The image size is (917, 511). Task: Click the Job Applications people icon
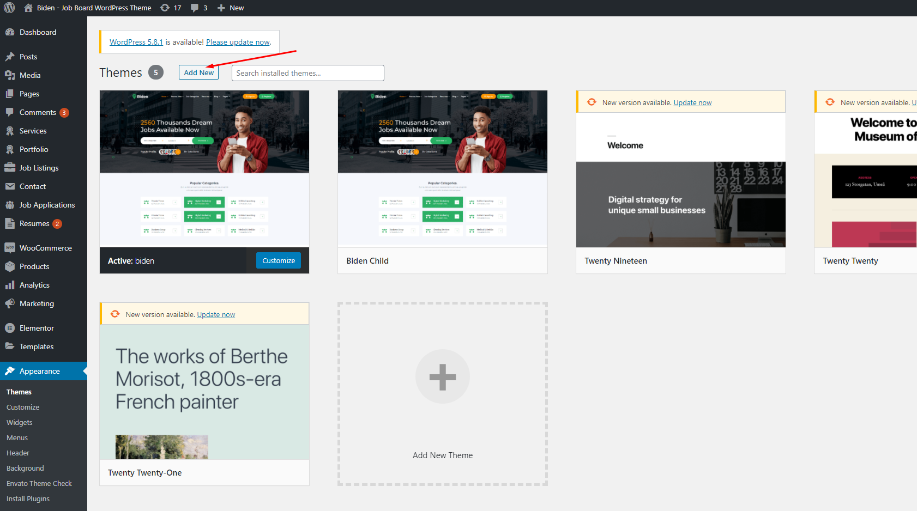tap(10, 205)
